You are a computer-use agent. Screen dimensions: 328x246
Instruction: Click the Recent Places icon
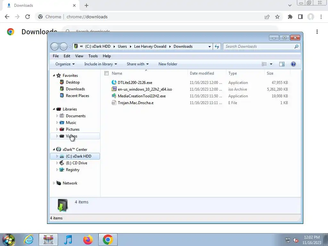62,95
